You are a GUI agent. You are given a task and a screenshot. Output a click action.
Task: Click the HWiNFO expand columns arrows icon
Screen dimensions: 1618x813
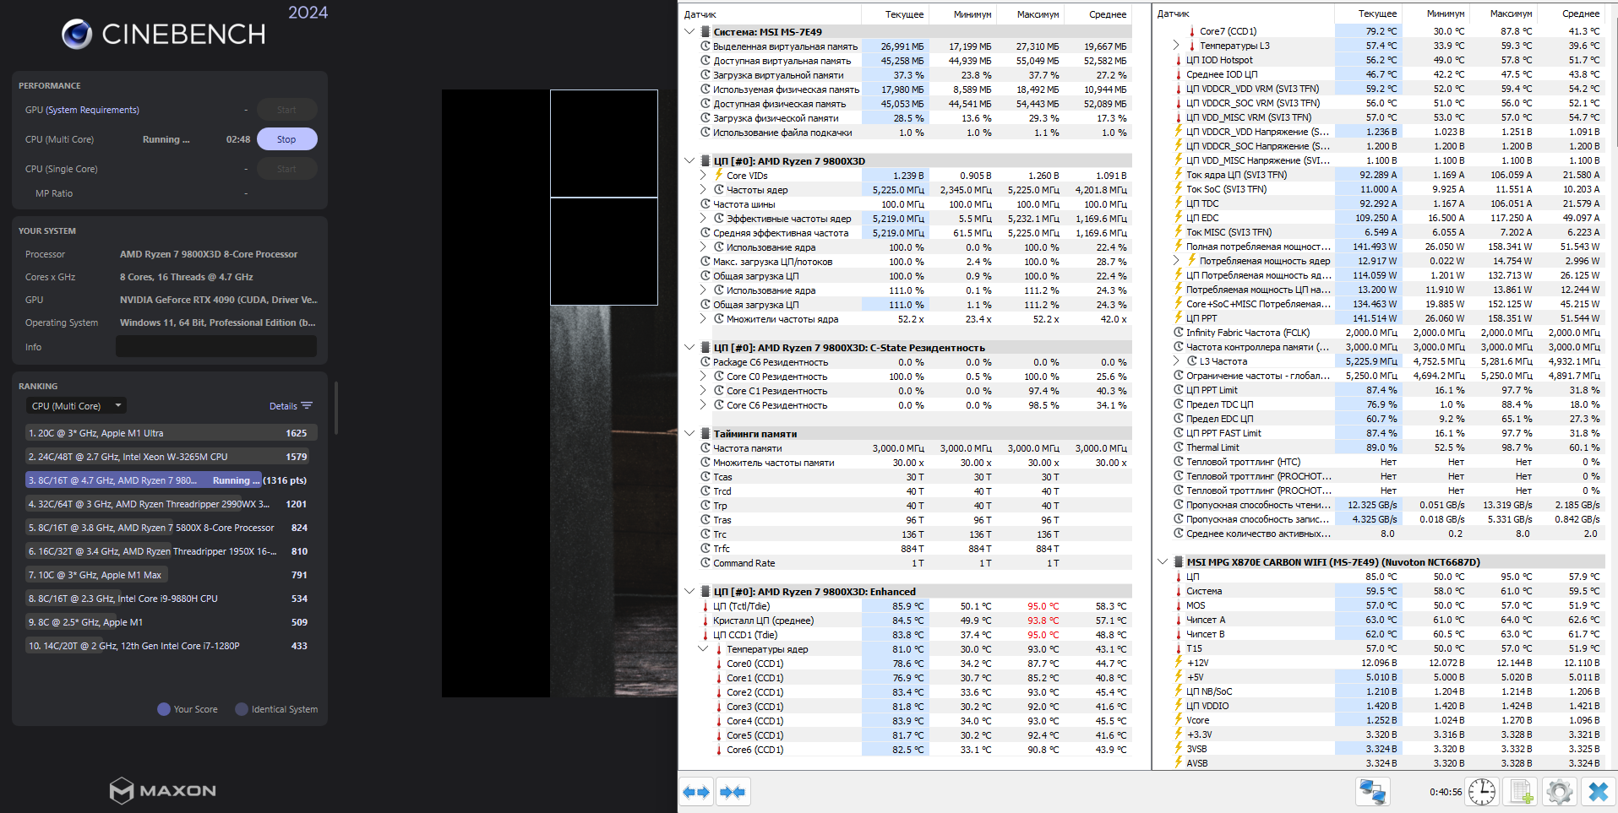click(x=697, y=792)
